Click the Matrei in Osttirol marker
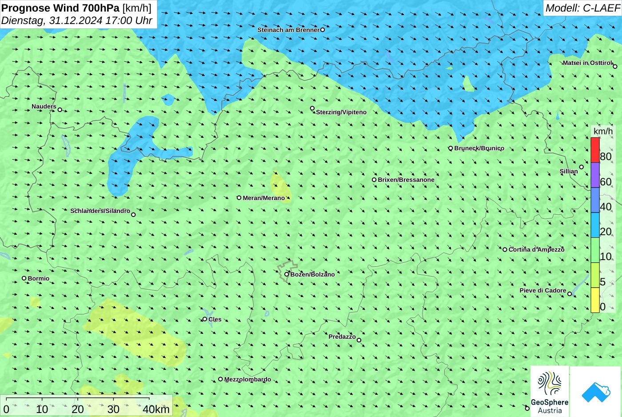 point(615,67)
